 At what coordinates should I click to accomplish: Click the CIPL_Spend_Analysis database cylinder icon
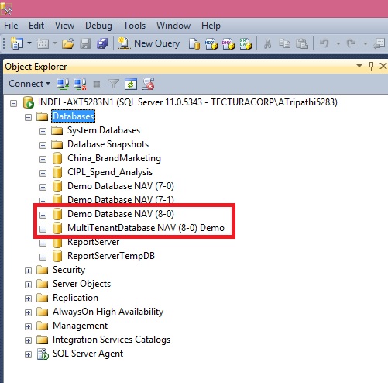[57, 172]
